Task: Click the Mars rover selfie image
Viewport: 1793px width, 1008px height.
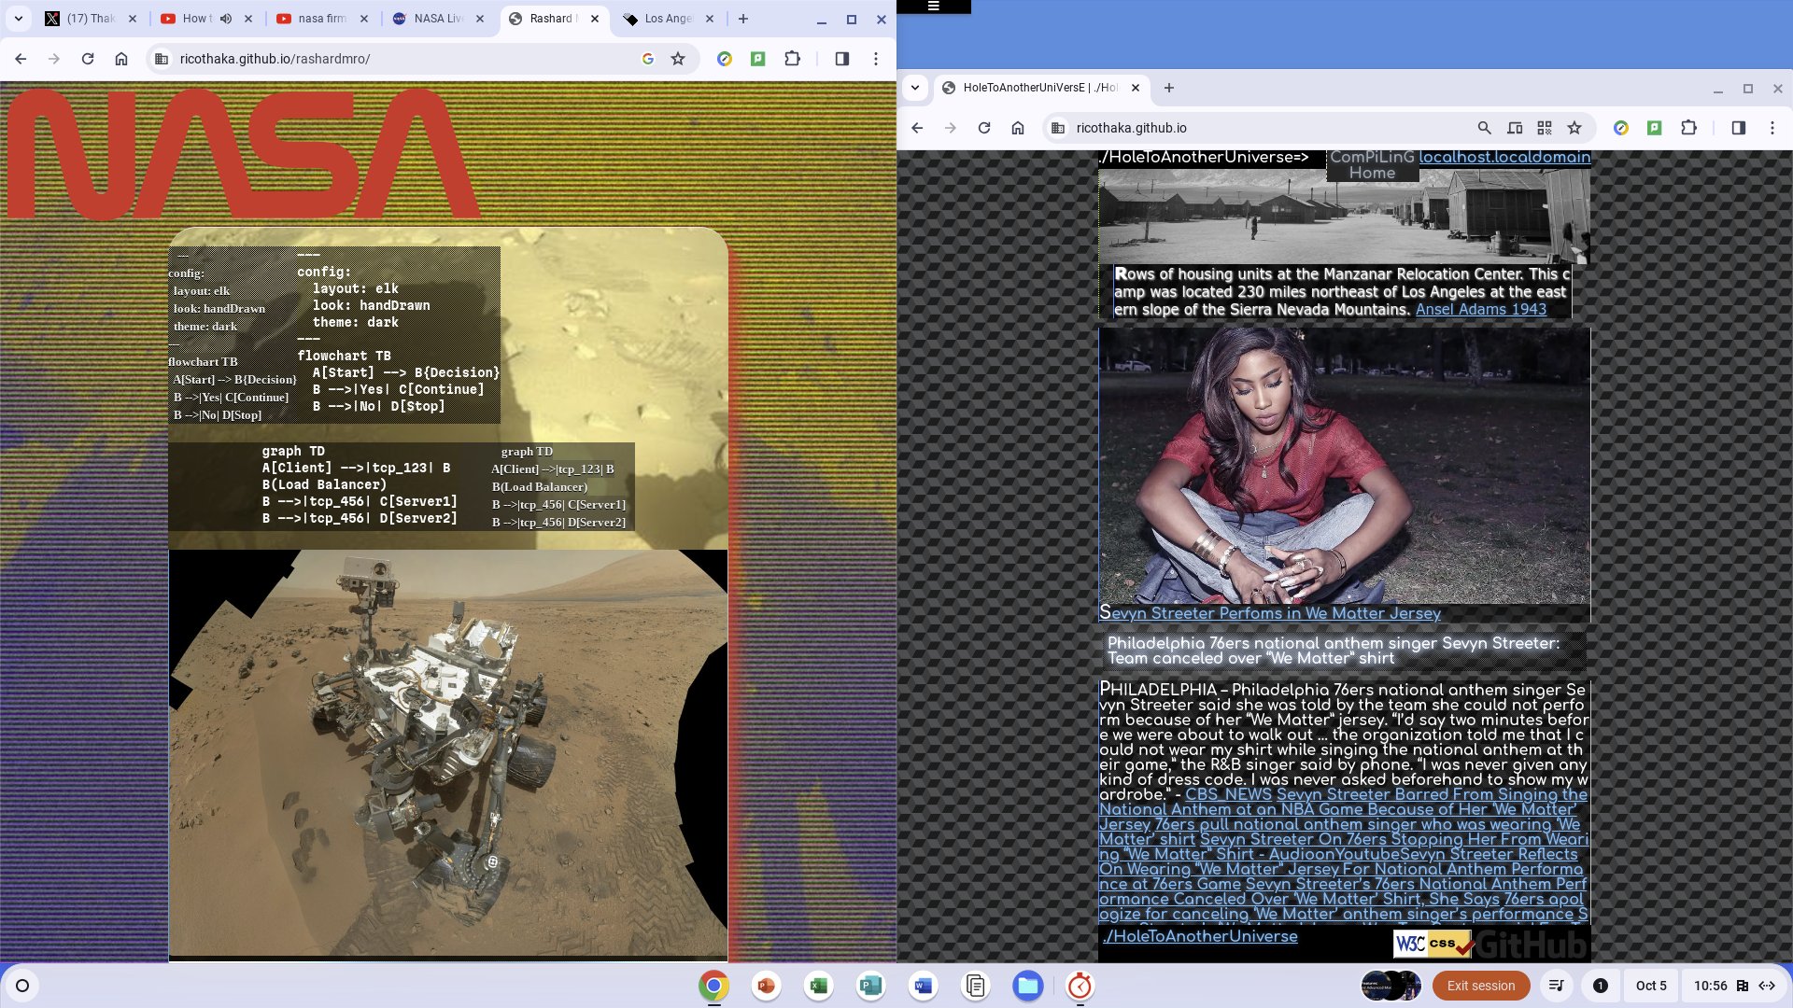Action: pos(448,753)
